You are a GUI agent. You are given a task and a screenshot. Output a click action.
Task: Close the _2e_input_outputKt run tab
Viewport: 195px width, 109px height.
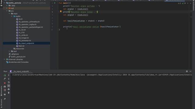30,71
